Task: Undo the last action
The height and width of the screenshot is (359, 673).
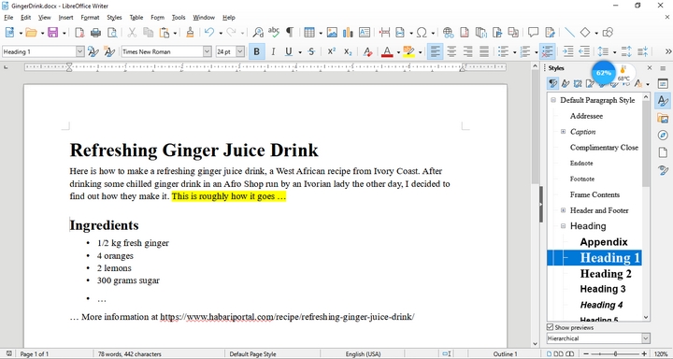Action: 209,32
